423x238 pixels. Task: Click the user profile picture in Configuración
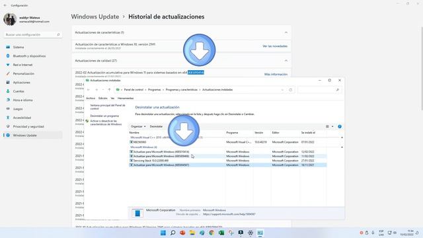coord(10,19)
